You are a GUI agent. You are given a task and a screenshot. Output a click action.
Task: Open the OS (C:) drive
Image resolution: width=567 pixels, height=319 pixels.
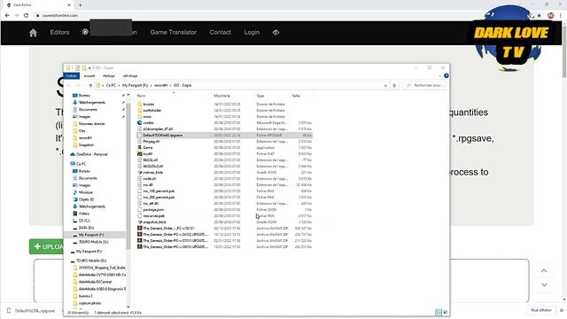[84, 221]
